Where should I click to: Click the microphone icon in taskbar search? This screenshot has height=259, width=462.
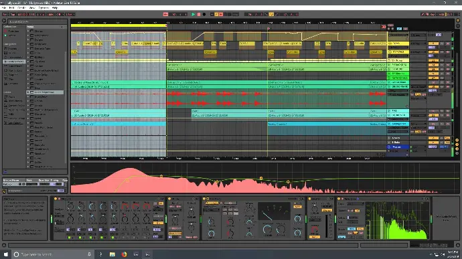(x=89, y=254)
